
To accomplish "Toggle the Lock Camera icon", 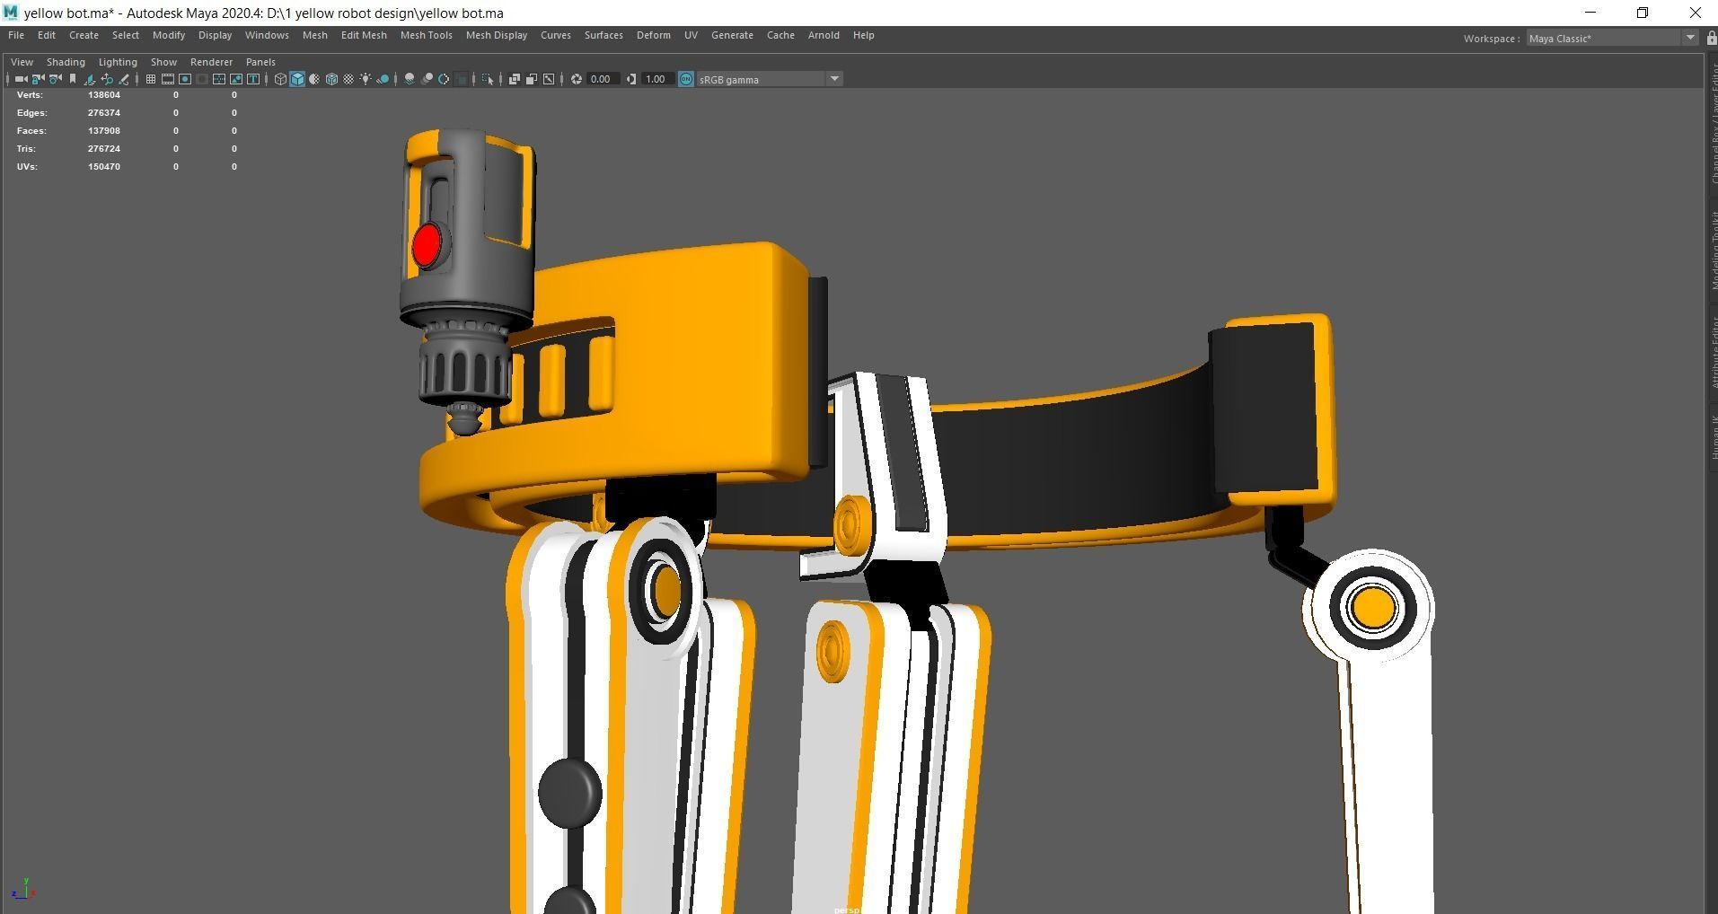I will pyautogui.click(x=38, y=79).
